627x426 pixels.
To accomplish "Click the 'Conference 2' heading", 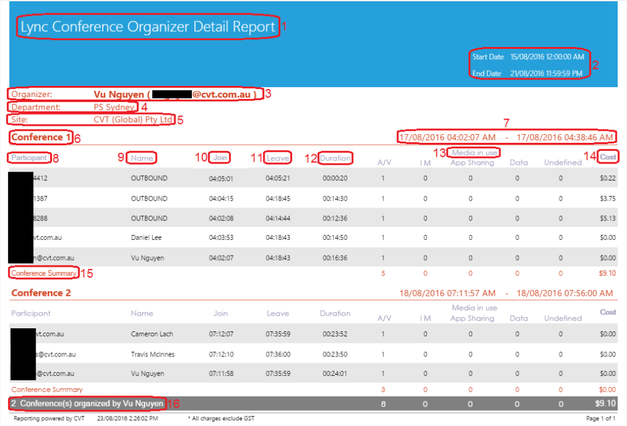I will click(x=41, y=293).
